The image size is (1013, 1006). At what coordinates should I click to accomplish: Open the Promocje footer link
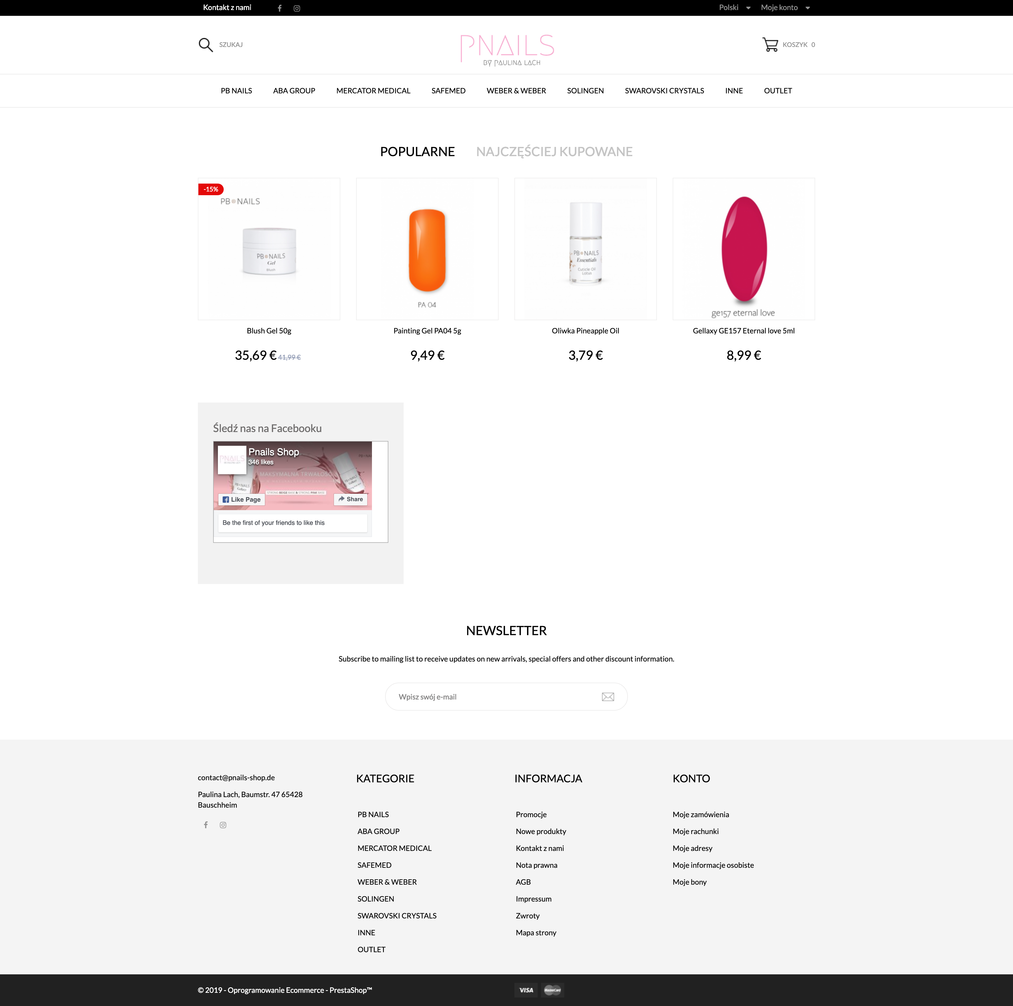531,814
